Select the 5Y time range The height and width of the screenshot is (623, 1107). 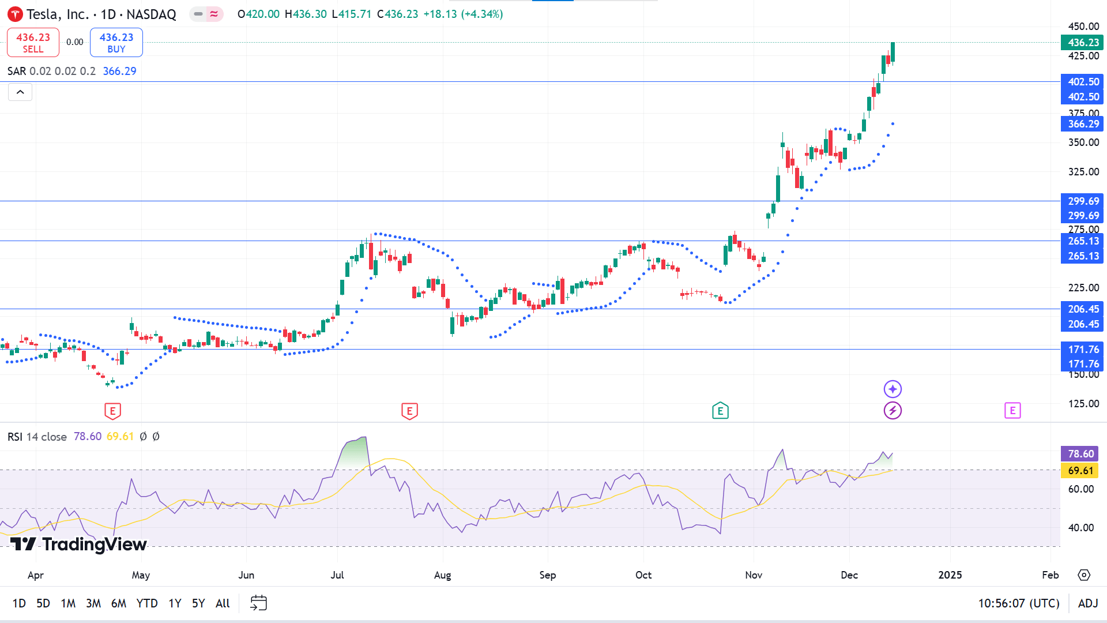(x=198, y=603)
